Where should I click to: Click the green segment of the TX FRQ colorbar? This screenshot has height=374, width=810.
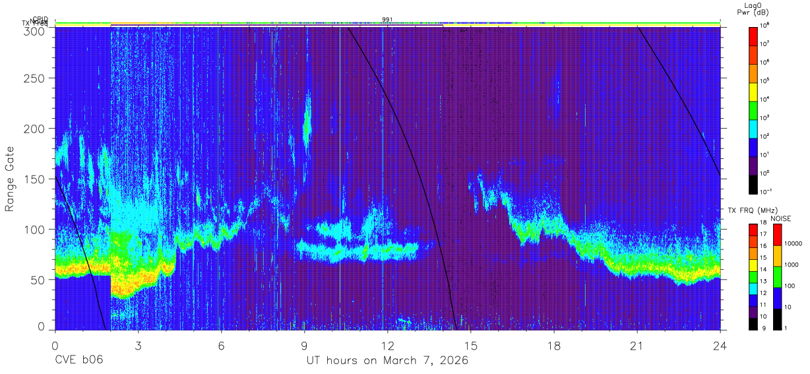point(753,276)
